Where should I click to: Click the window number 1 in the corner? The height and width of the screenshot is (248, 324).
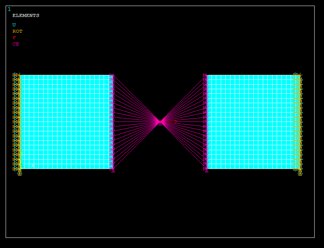point(9,9)
